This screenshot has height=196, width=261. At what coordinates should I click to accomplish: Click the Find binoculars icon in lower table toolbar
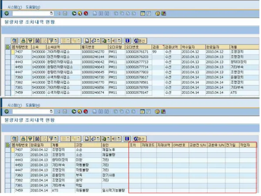[37, 139]
